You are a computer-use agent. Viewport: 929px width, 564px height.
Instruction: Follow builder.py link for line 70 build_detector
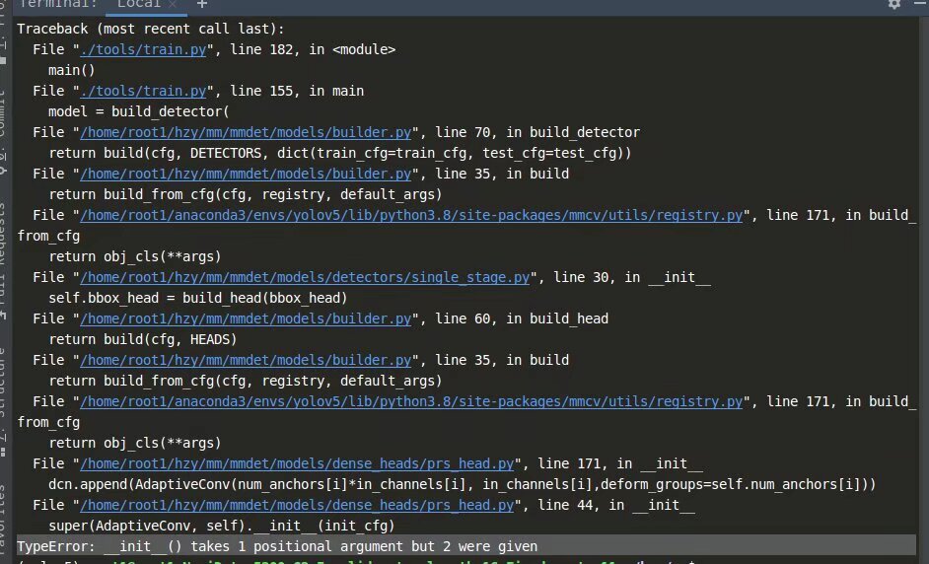(246, 133)
